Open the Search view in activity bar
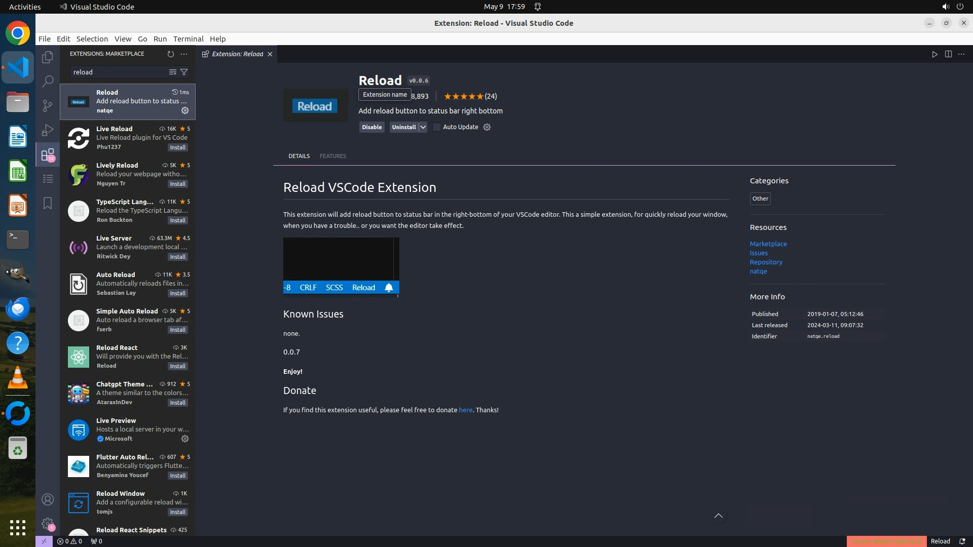973x547 pixels. pos(48,81)
